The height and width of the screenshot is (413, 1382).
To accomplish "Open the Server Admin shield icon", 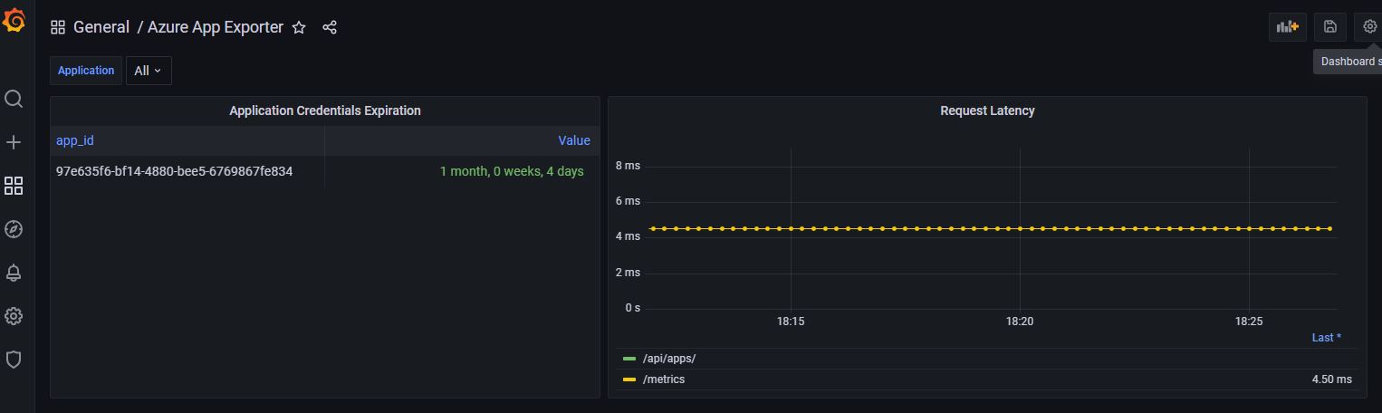I will pos(14,360).
